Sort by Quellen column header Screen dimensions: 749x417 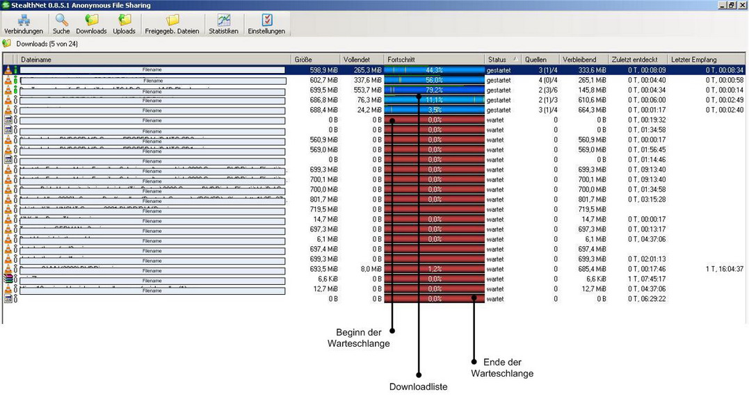coord(540,60)
